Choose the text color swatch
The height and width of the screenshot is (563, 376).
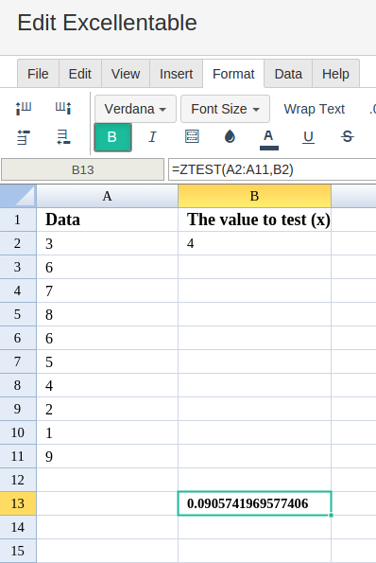pyautogui.click(x=269, y=140)
